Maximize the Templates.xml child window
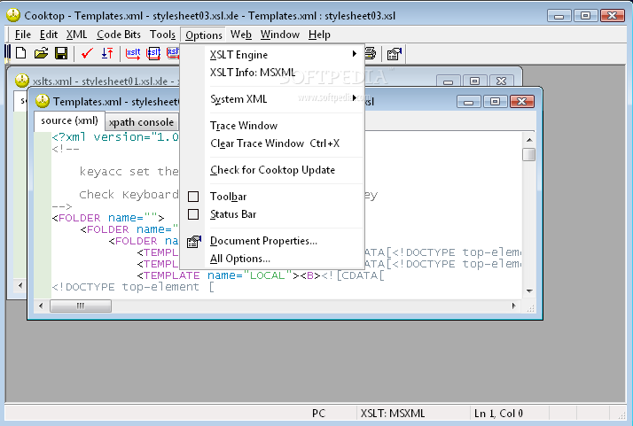 coord(495,102)
